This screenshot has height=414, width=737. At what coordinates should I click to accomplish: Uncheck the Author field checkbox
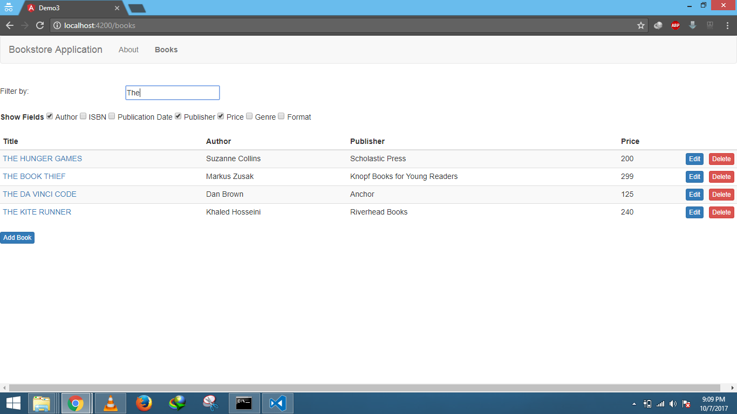(x=50, y=116)
